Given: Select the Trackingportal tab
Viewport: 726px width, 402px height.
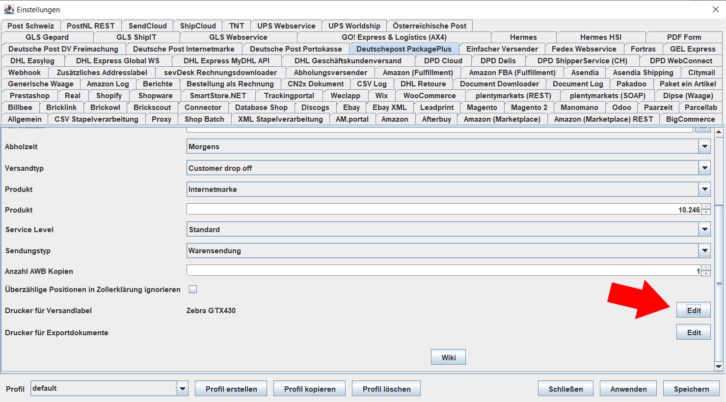Looking at the screenshot, I should 289,96.
